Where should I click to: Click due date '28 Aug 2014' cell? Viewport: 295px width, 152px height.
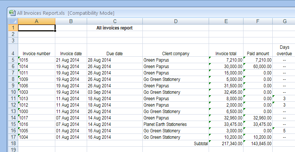[115, 60]
